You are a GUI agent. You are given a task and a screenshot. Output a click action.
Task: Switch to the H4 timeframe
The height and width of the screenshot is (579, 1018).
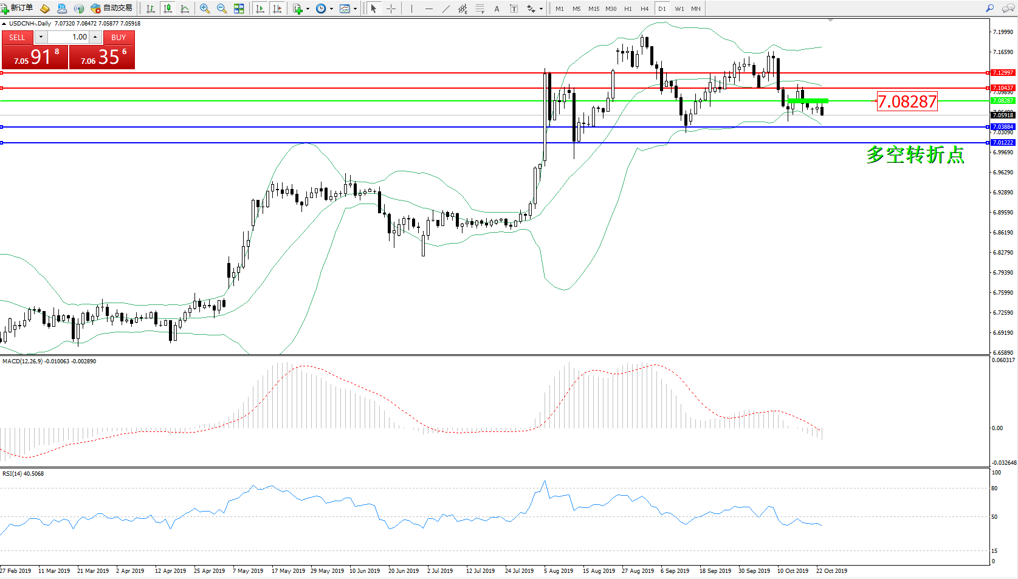click(x=644, y=9)
